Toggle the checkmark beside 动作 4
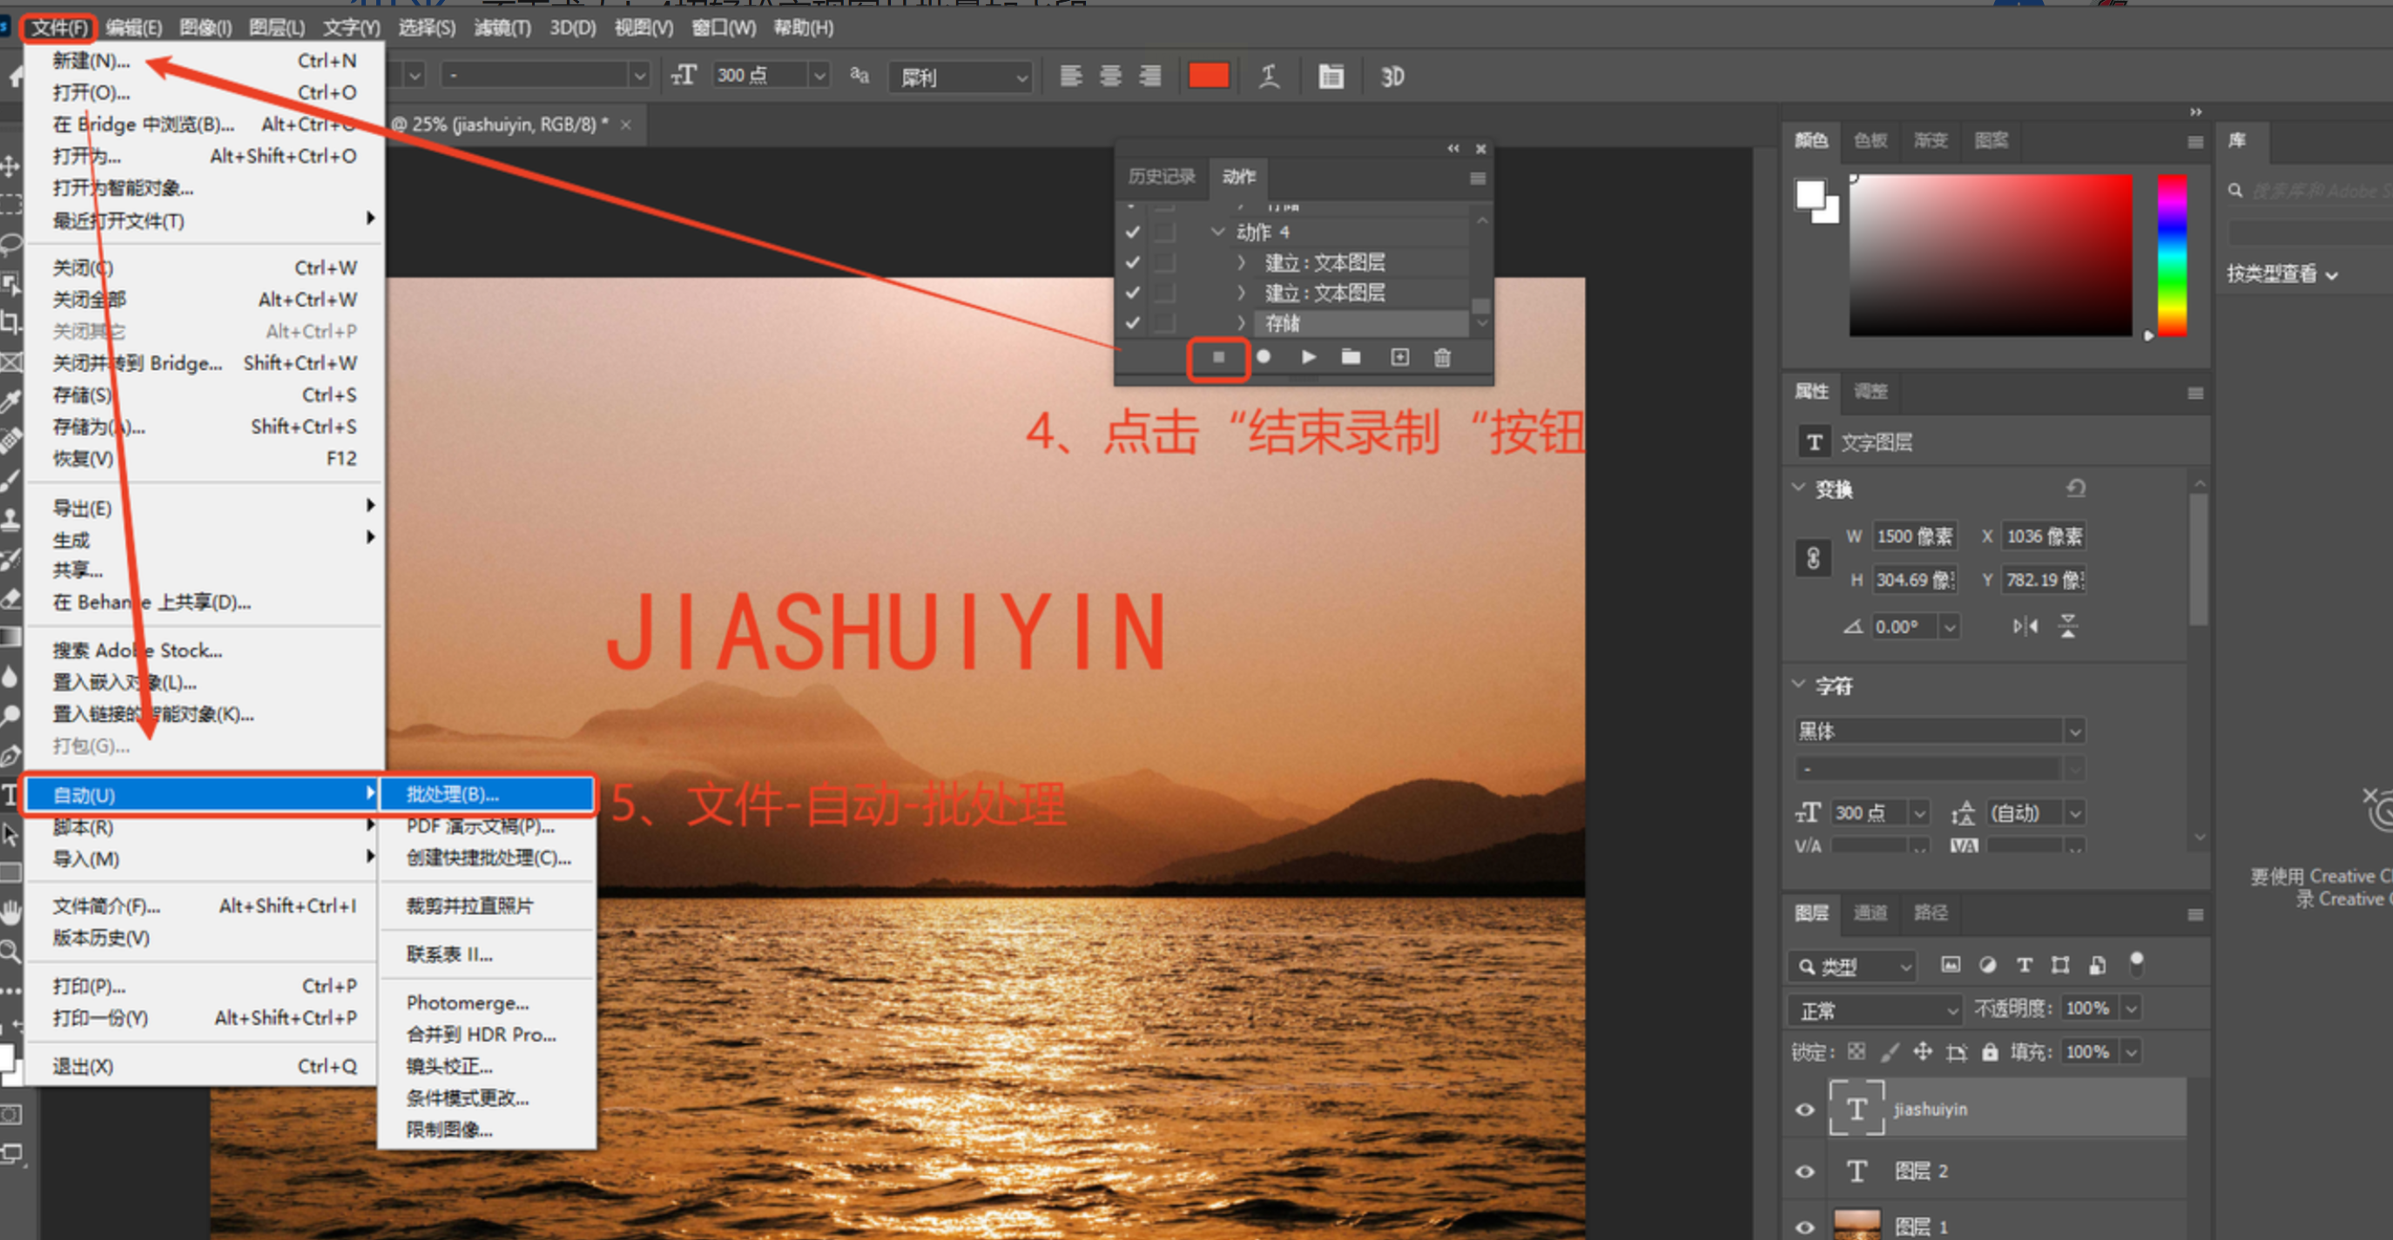This screenshot has height=1240, width=2393. (1132, 232)
